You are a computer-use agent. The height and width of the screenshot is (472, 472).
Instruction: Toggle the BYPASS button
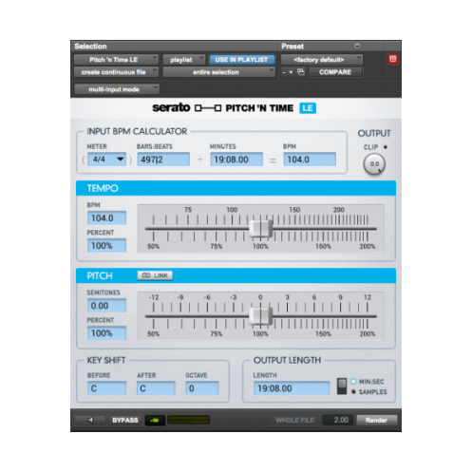pyautogui.click(x=125, y=420)
